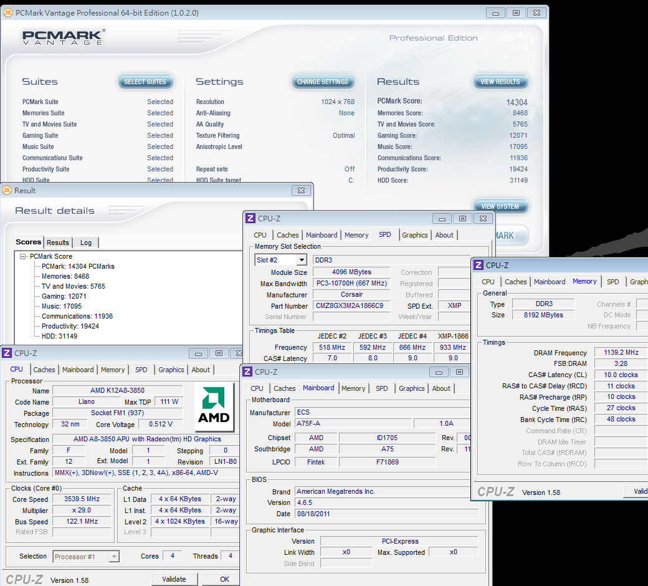Click Validate in the CPU-Z CPU window
Screen dimensions: 648x586
click(x=174, y=579)
